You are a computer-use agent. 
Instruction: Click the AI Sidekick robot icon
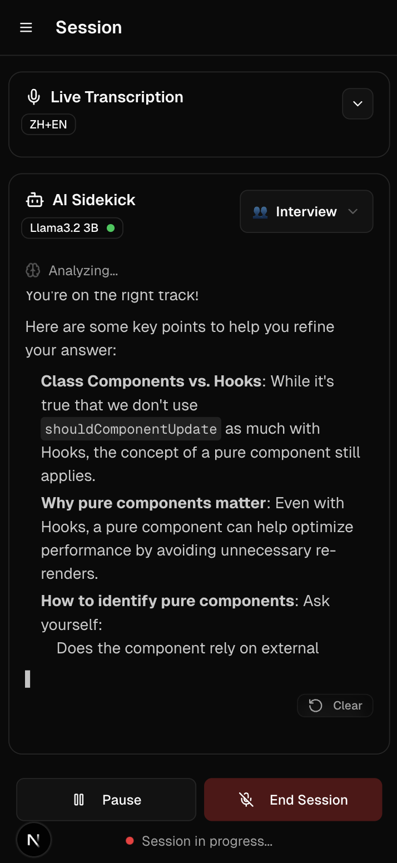click(34, 200)
